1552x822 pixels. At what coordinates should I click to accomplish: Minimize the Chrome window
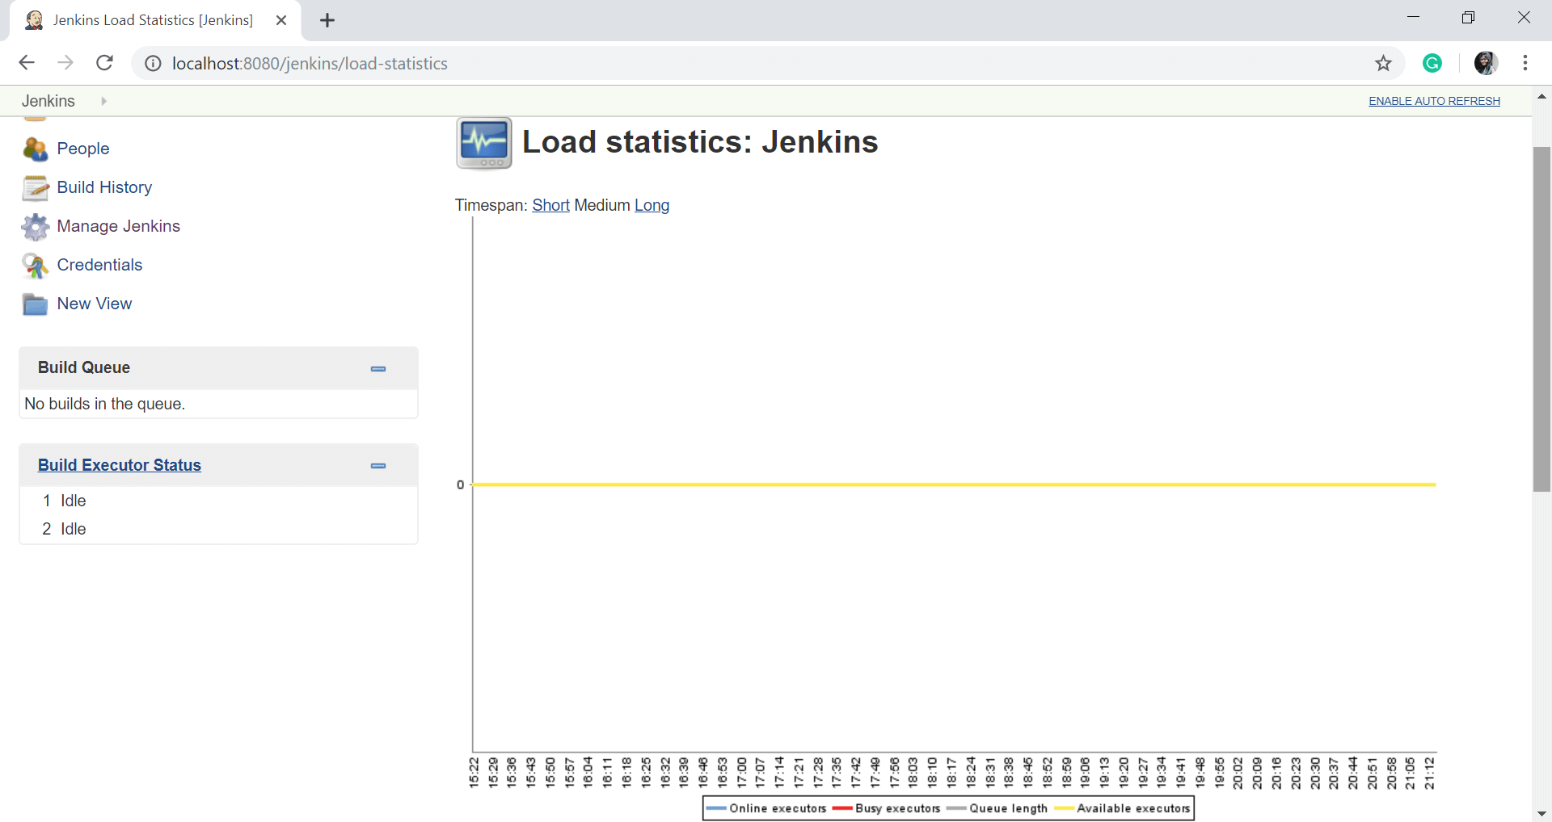click(x=1413, y=18)
